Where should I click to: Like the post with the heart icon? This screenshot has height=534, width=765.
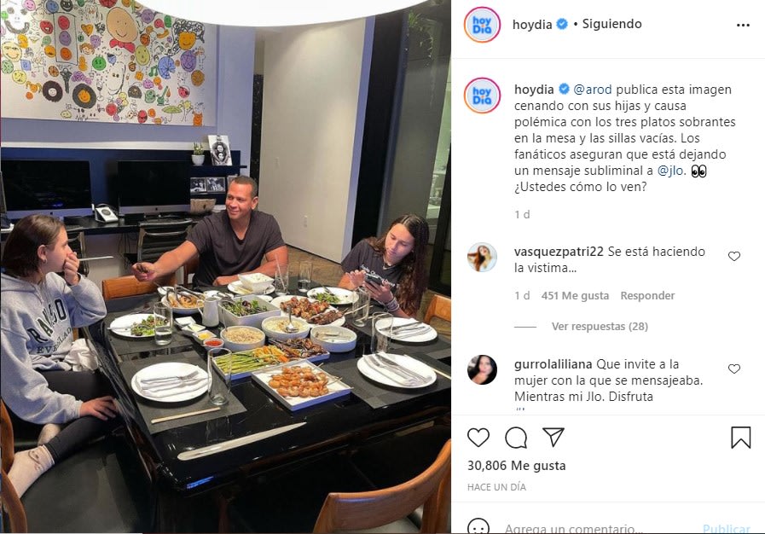click(478, 438)
